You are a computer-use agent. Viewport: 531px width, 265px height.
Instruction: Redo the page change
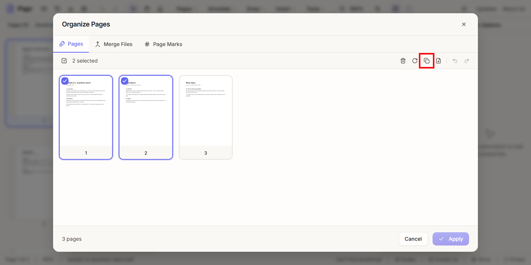pyautogui.click(x=467, y=61)
